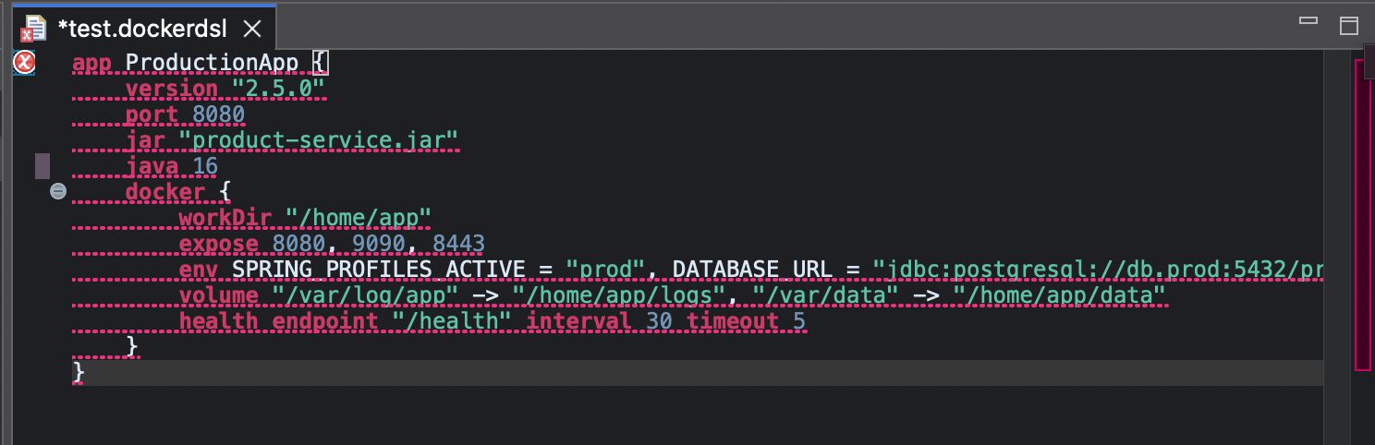The width and height of the screenshot is (1375, 445).
Task: Click the 'app' keyword
Action: pos(91,63)
